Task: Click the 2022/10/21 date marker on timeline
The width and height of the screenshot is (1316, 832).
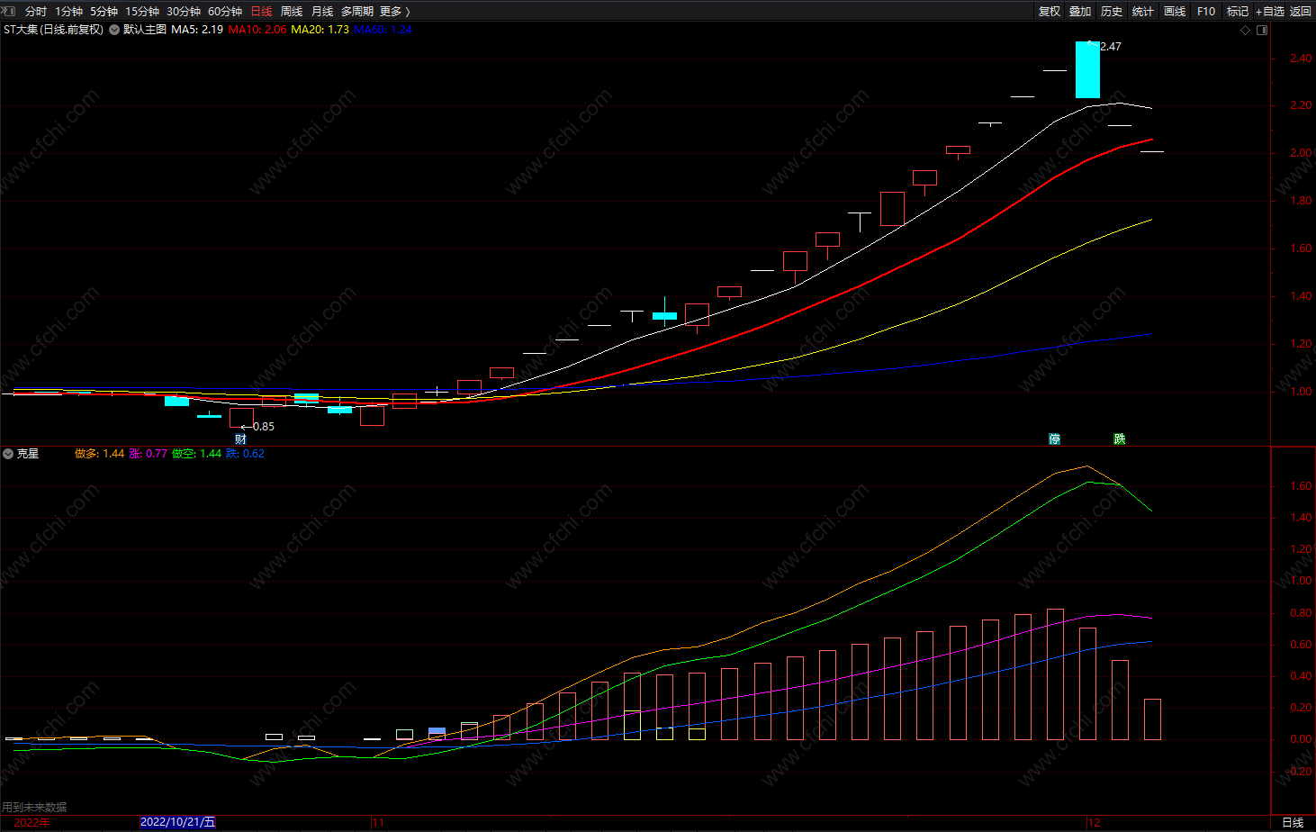Action: (178, 822)
